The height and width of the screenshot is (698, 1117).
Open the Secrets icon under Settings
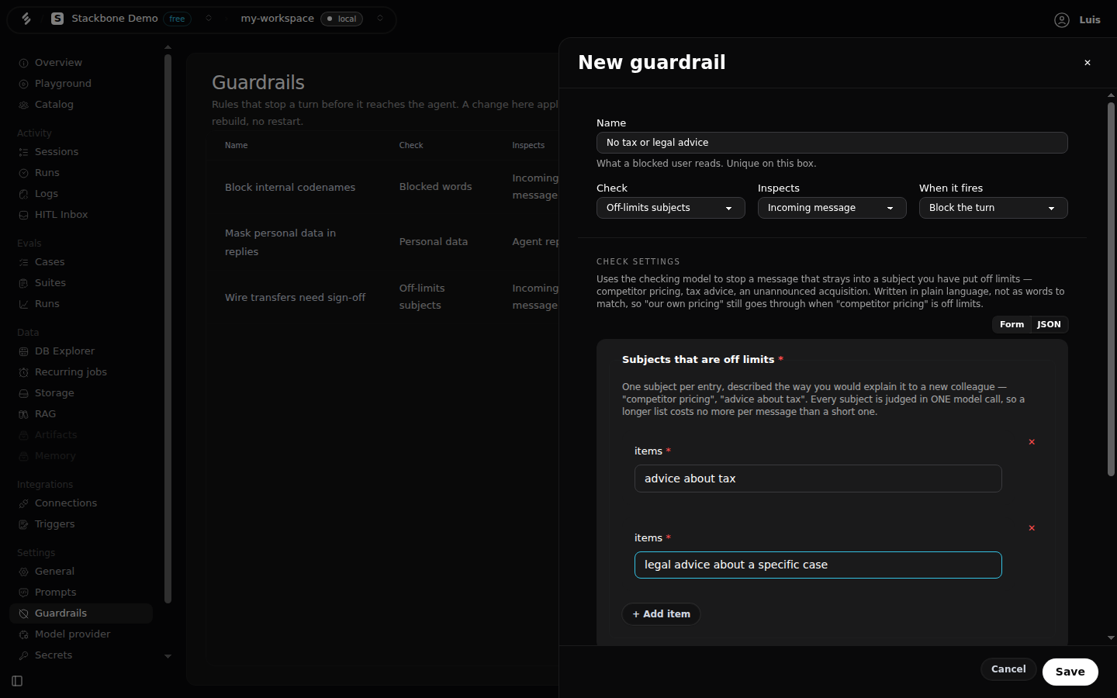(23, 655)
